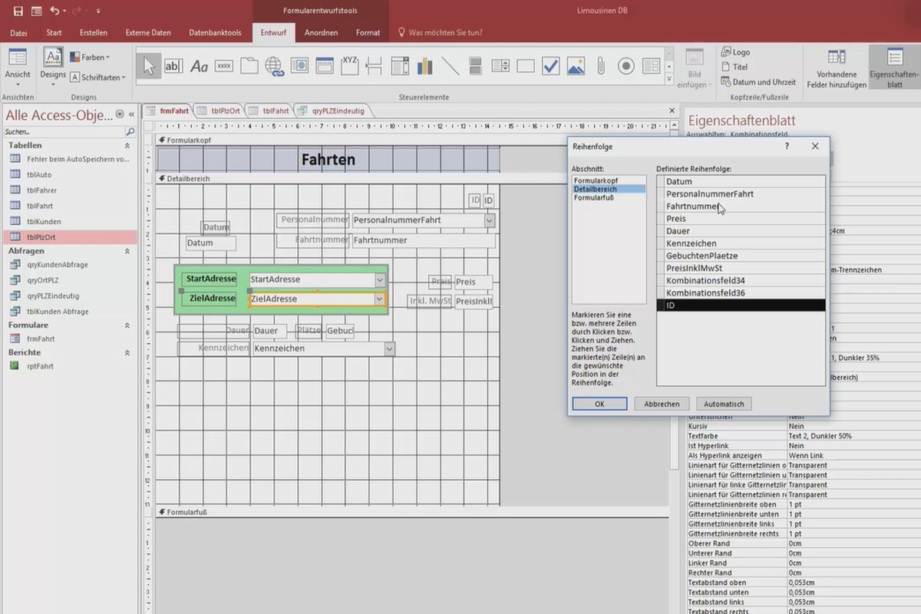Pick the Text Box control tool
This screenshot has width=921, height=614.
(173, 67)
